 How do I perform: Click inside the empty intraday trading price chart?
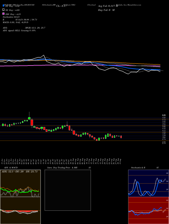pyautogui.click(x=68, y=190)
